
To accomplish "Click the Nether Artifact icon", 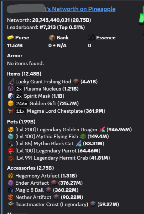I will tap(11, 197).
